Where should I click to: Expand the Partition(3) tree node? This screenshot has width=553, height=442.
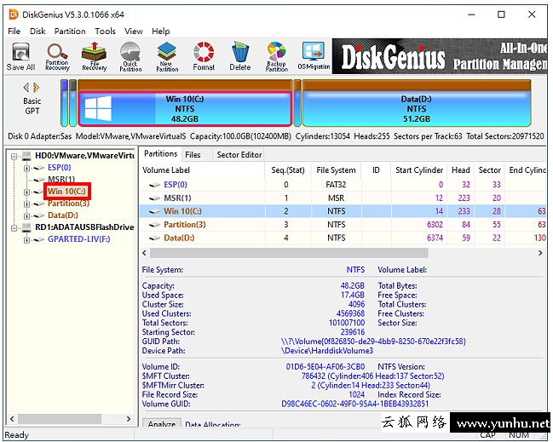26,204
